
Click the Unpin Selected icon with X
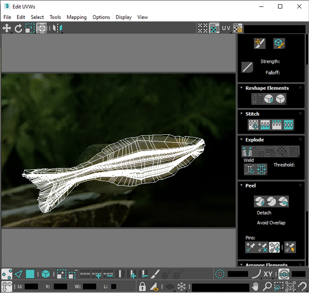tap(262, 247)
